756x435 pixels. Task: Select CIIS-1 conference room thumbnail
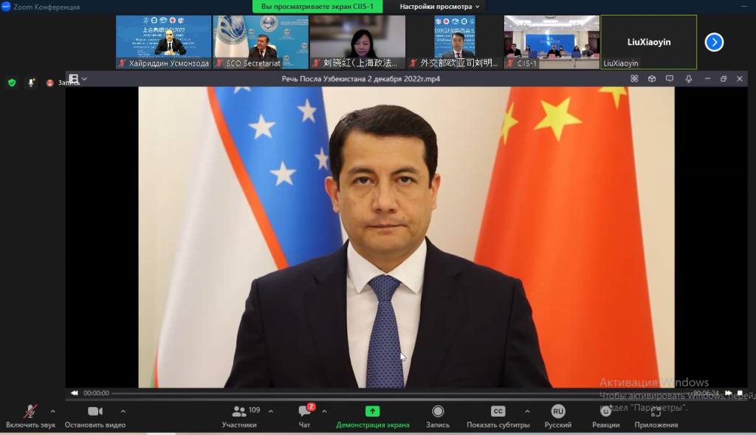tap(551, 42)
